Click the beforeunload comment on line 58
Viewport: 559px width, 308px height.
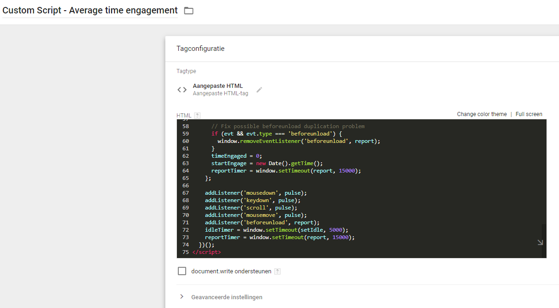click(x=288, y=126)
